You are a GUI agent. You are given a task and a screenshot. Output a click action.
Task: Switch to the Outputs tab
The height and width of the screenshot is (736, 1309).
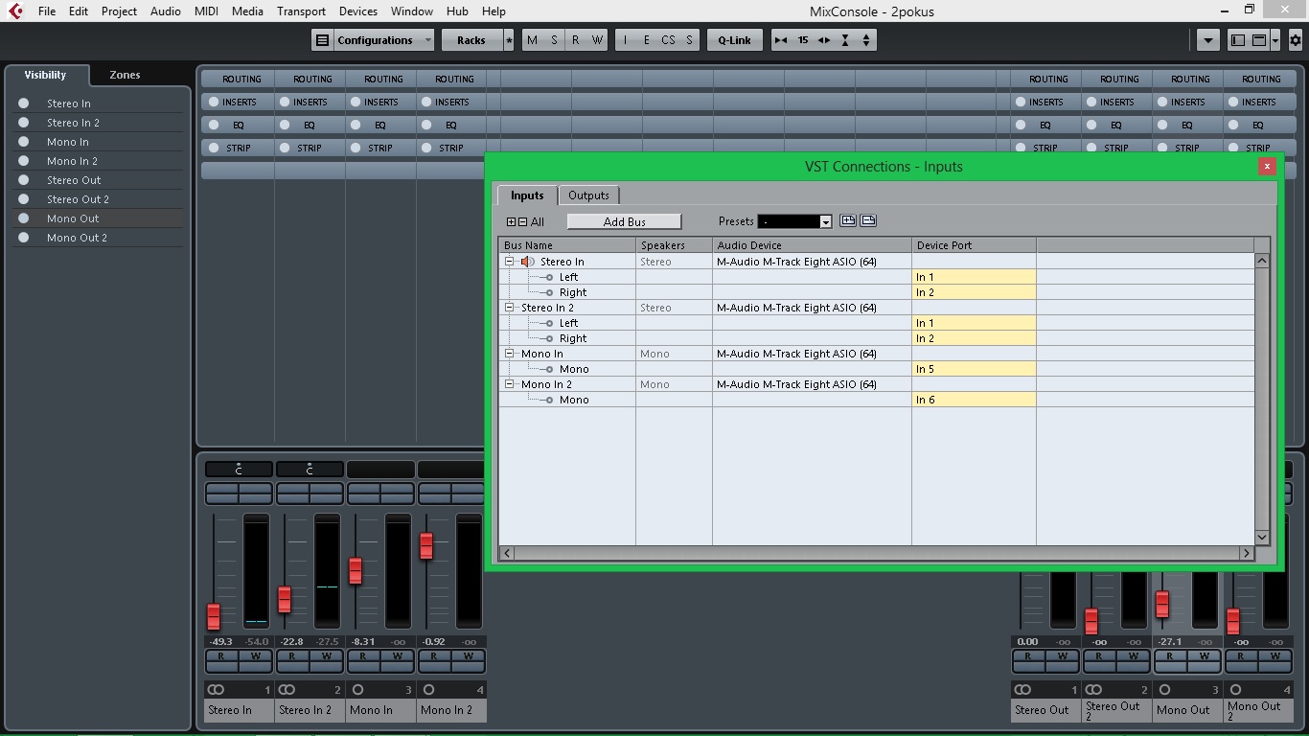tap(588, 195)
